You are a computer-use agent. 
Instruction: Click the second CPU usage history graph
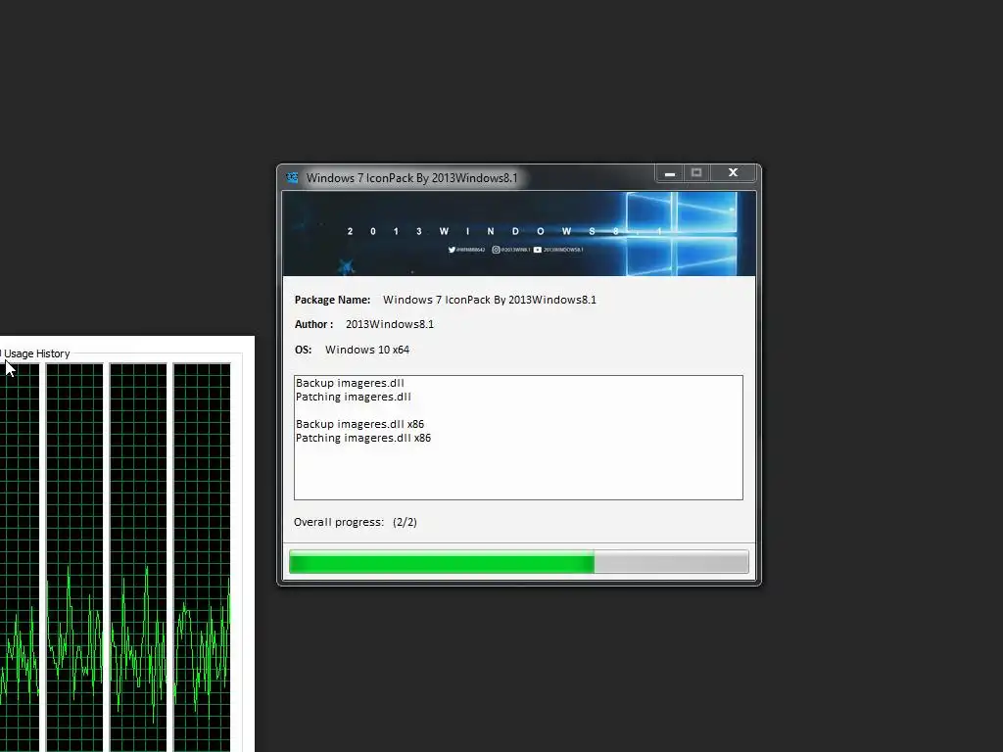click(x=74, y=557)
